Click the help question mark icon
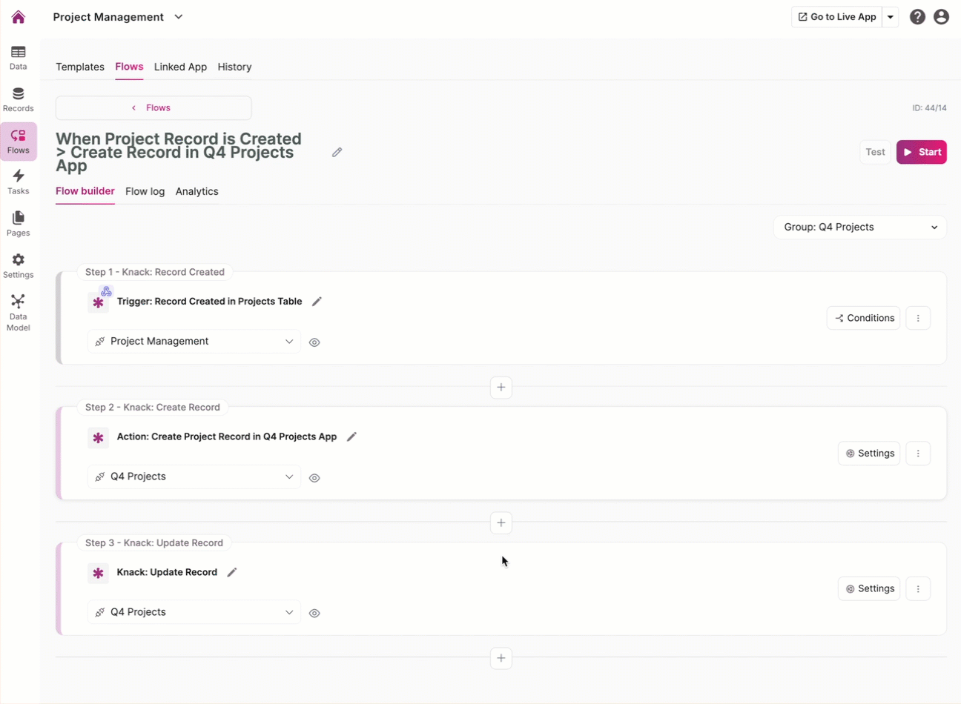The image size is (961, 704). 917,17
